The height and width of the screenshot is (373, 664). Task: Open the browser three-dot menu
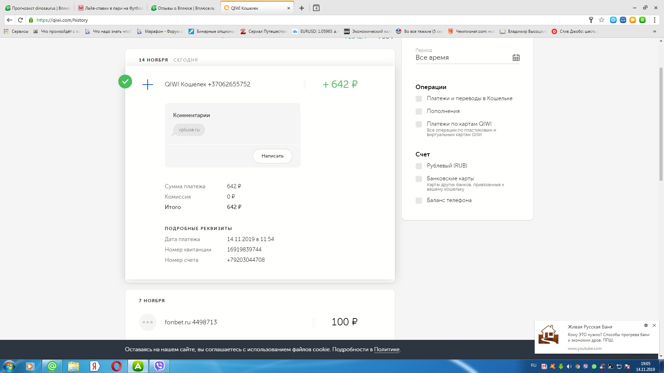click(x=654, y=20)
